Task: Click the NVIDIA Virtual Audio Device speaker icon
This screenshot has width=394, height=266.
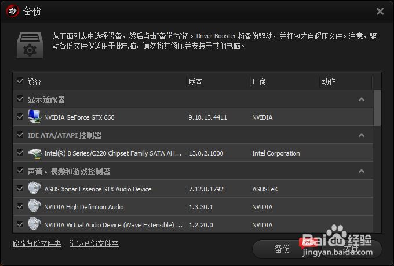Action: click(34, 224)
